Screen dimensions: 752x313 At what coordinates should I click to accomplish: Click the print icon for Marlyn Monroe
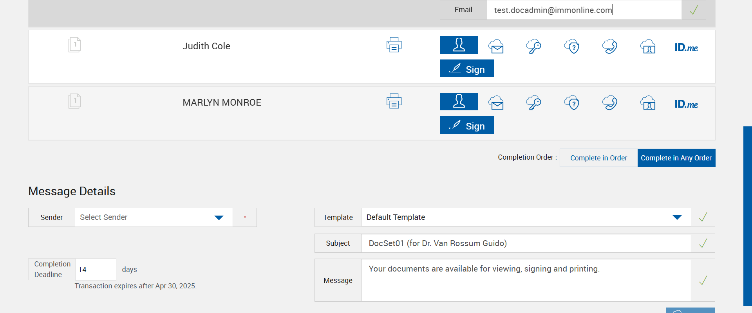tap(394, 101)
